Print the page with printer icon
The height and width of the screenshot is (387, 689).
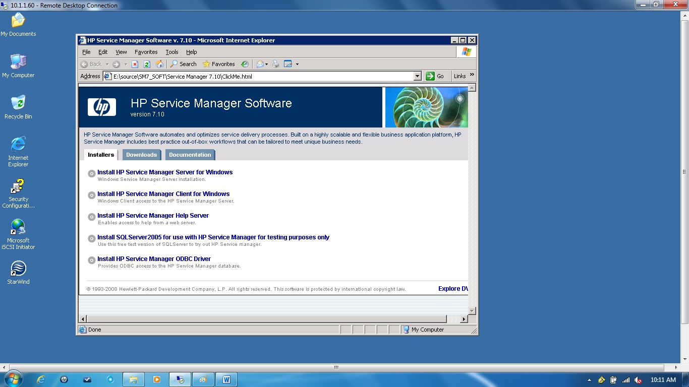[275, 64]
